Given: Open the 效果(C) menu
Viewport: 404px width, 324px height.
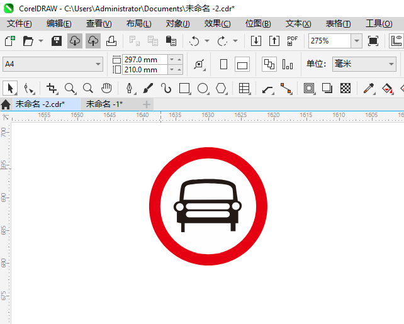Looking at the screenshot, I should click(x=218, y=24).
